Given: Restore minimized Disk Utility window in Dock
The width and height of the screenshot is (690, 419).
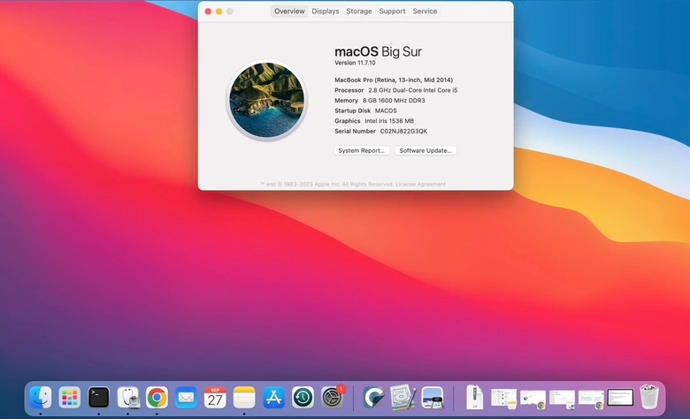Looking at the screenshot, I should 562,400.
